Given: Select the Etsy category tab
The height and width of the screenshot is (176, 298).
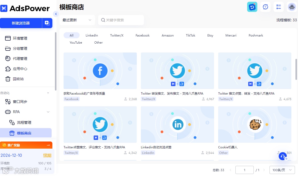Looking at the screenshot, I should (x=210, y=35).
